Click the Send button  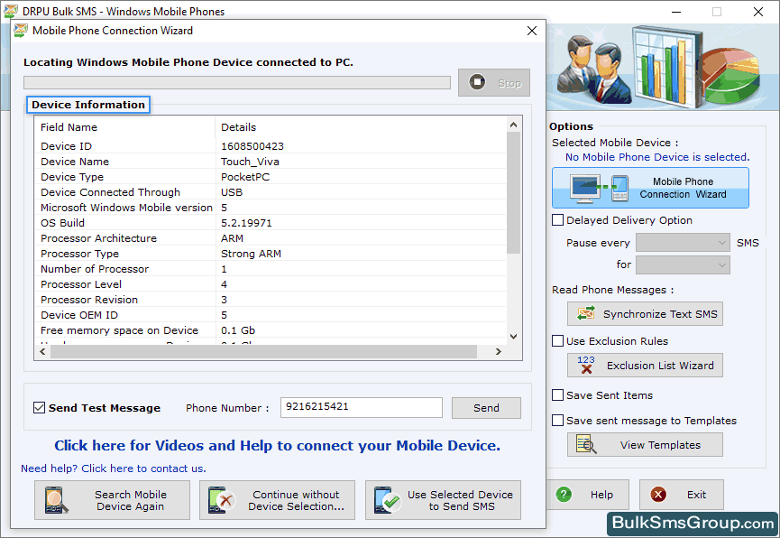(x=486, y=408)
